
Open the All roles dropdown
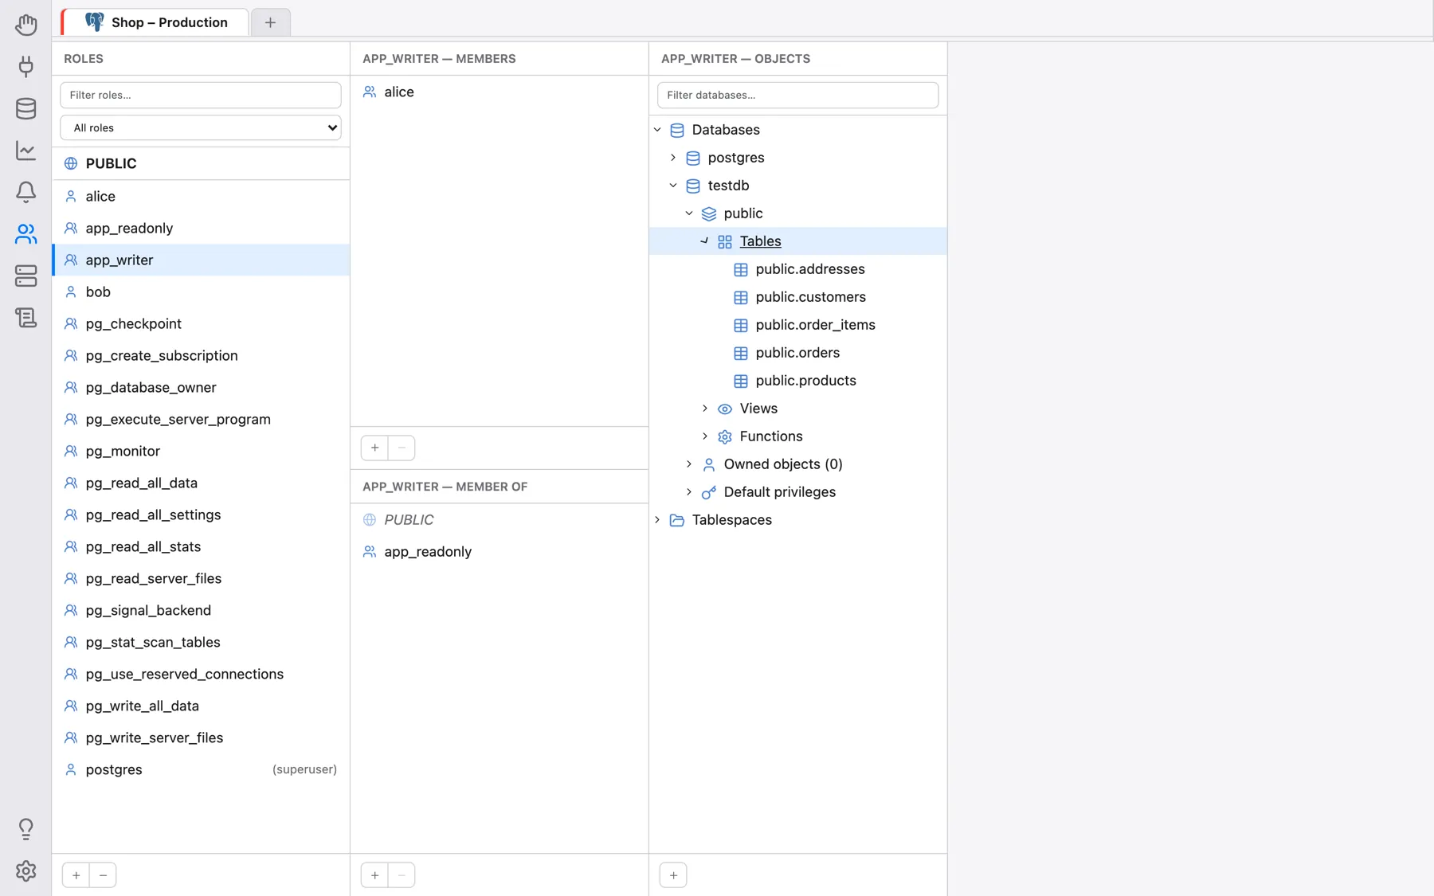click(x=201, y=127)
